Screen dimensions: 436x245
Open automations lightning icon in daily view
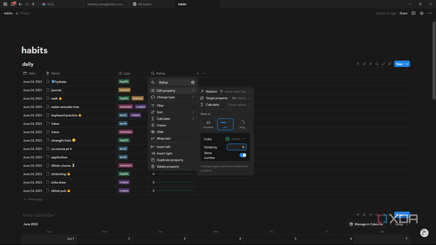coord(371,64)
